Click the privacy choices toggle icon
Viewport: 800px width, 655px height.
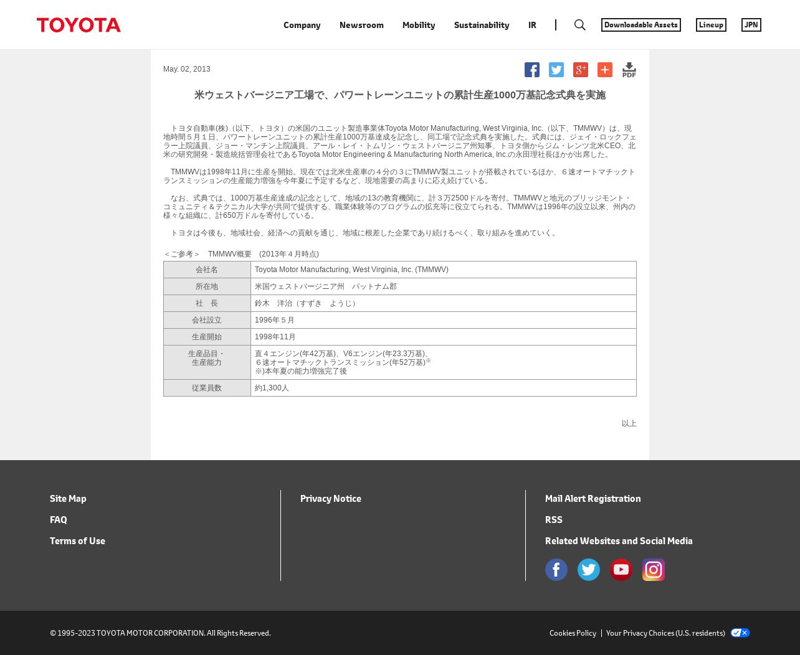point(740,633)
